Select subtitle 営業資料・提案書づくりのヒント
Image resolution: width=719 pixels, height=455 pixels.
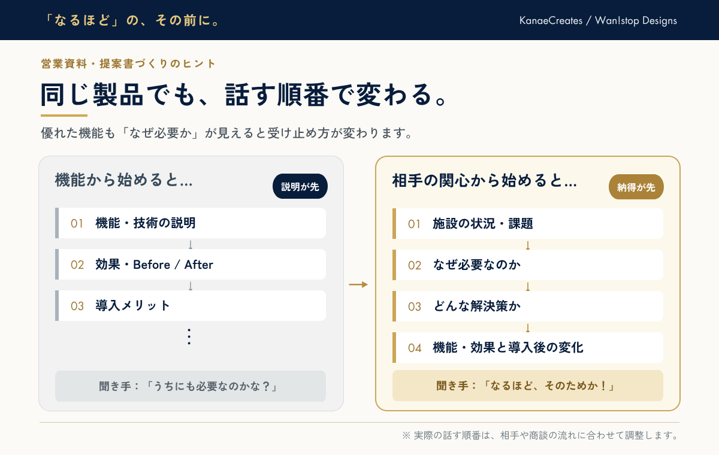pos(128,63)
